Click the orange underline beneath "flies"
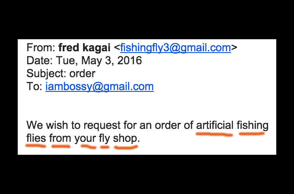294x194 pixels. click(35, 146)
